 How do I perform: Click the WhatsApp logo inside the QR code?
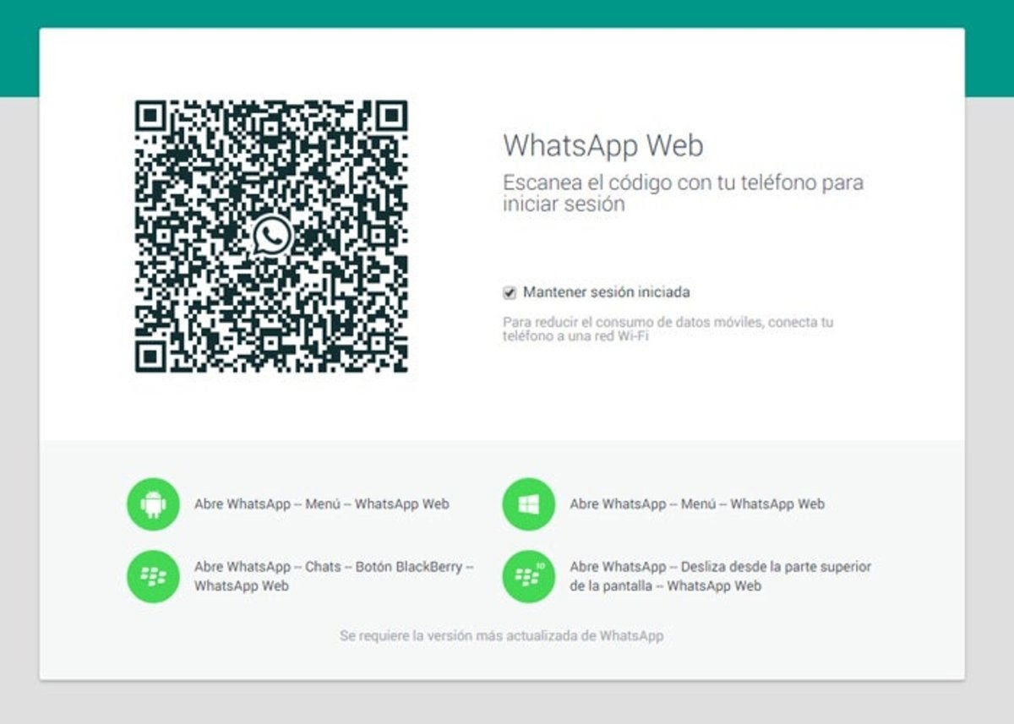(x=271, y=236)
